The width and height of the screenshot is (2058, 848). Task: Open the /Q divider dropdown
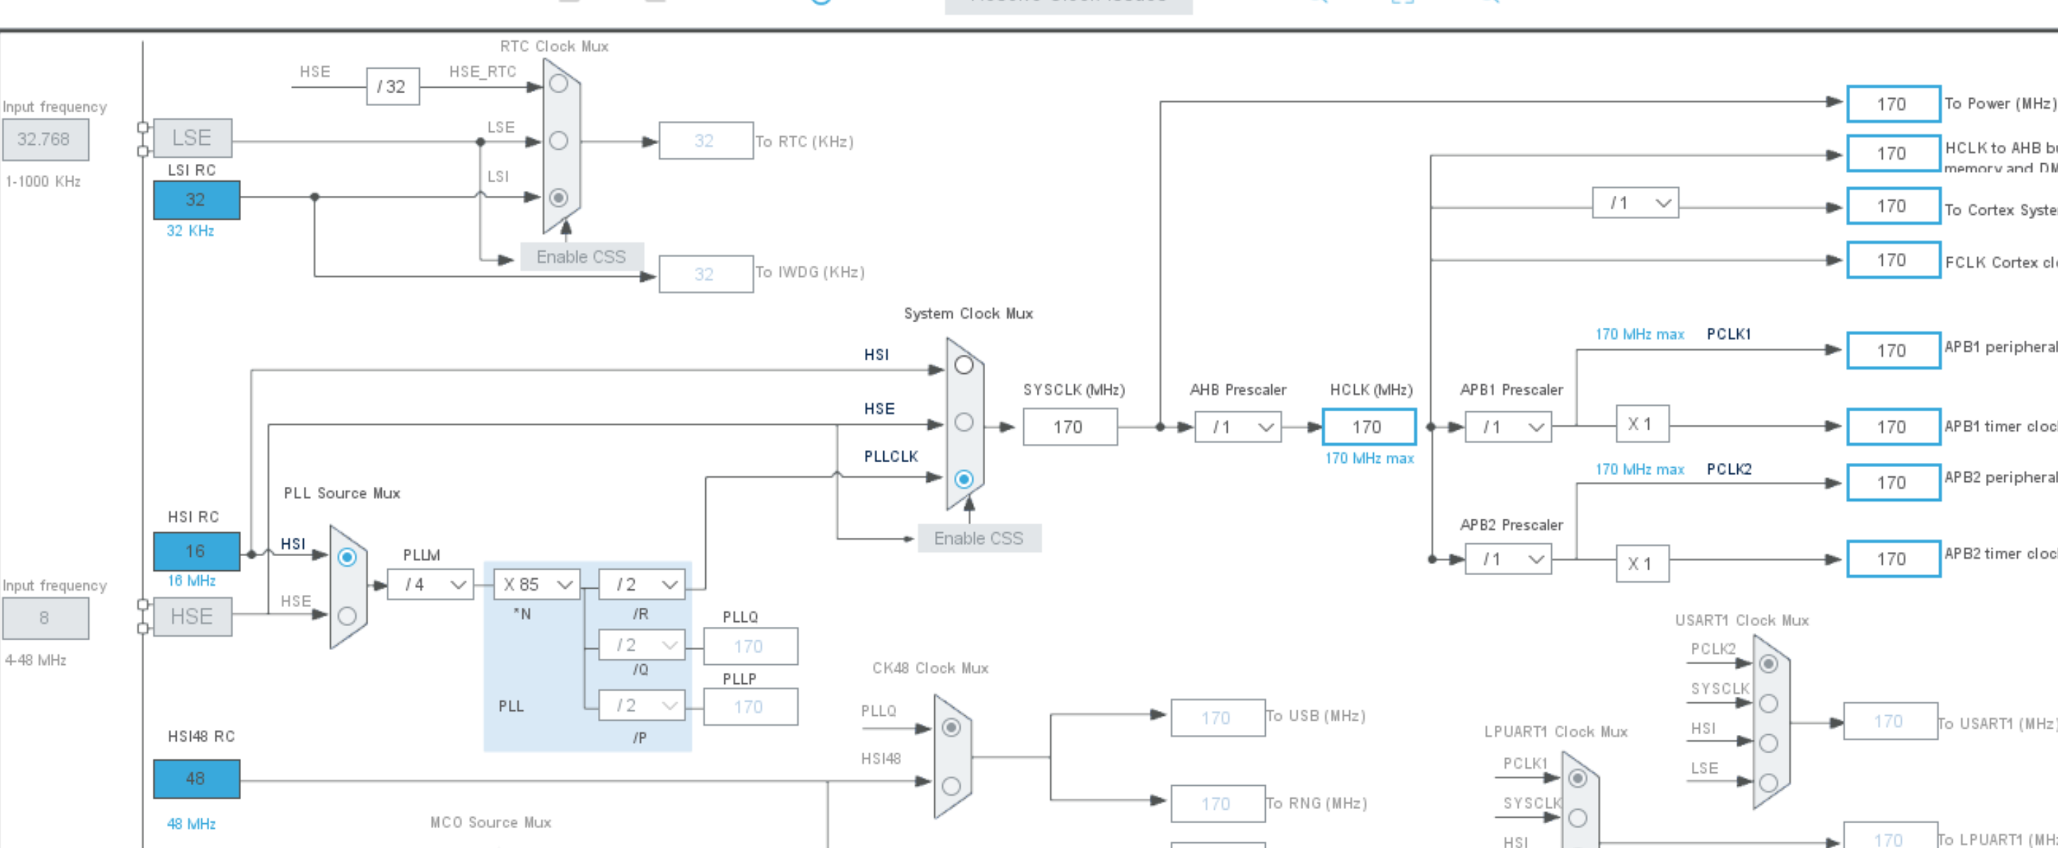click(642, 644)
